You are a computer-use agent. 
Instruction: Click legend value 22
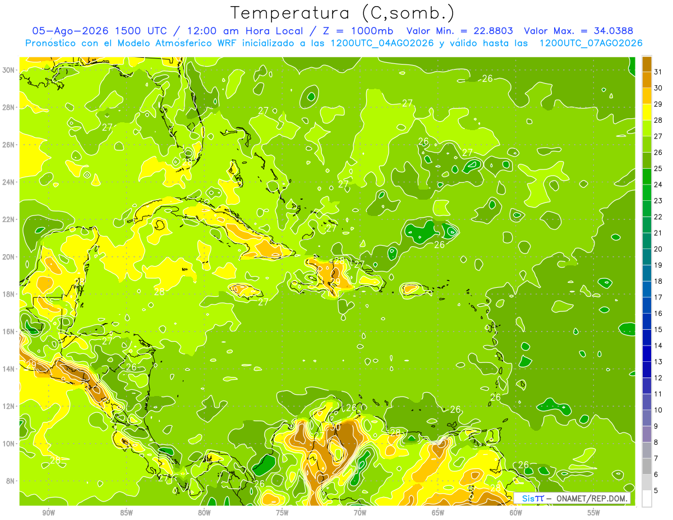(658, 217)
